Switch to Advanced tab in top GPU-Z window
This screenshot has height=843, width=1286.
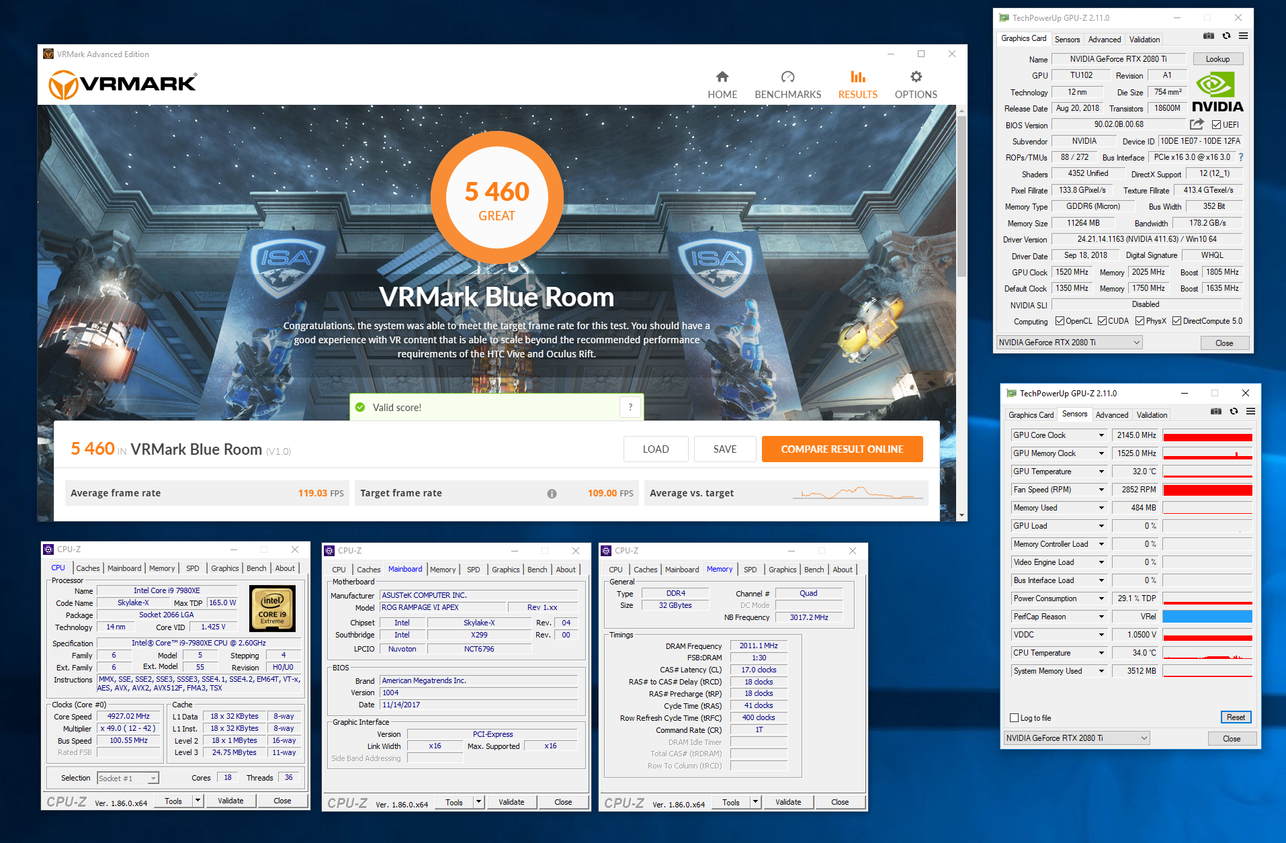coord(1105,40)
